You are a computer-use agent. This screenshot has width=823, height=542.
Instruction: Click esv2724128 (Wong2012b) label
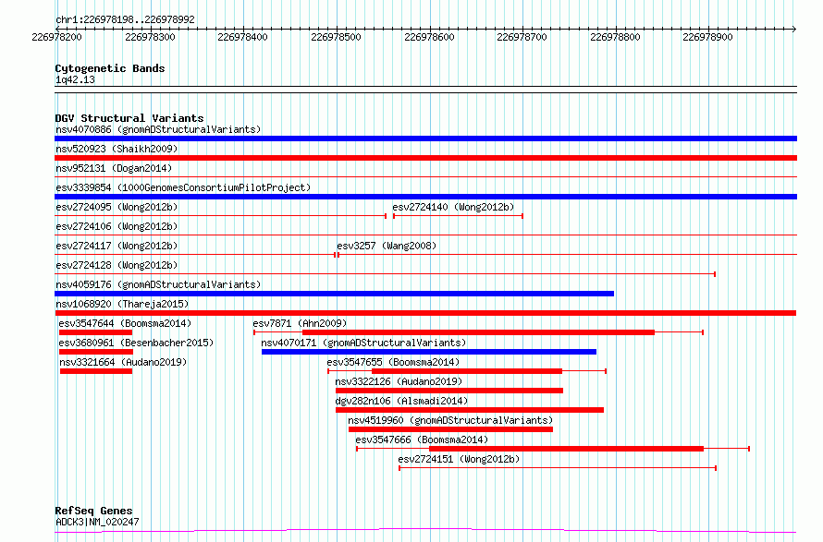click(117, 265)
